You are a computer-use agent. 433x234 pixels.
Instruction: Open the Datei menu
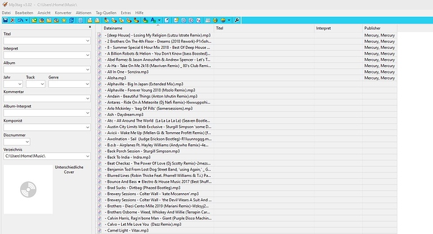6,13
